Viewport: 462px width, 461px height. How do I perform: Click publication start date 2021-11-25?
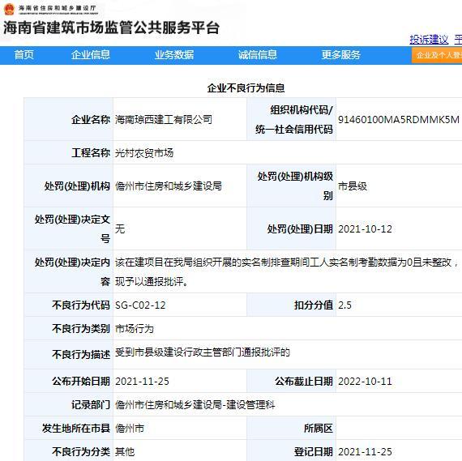[142, 382]
